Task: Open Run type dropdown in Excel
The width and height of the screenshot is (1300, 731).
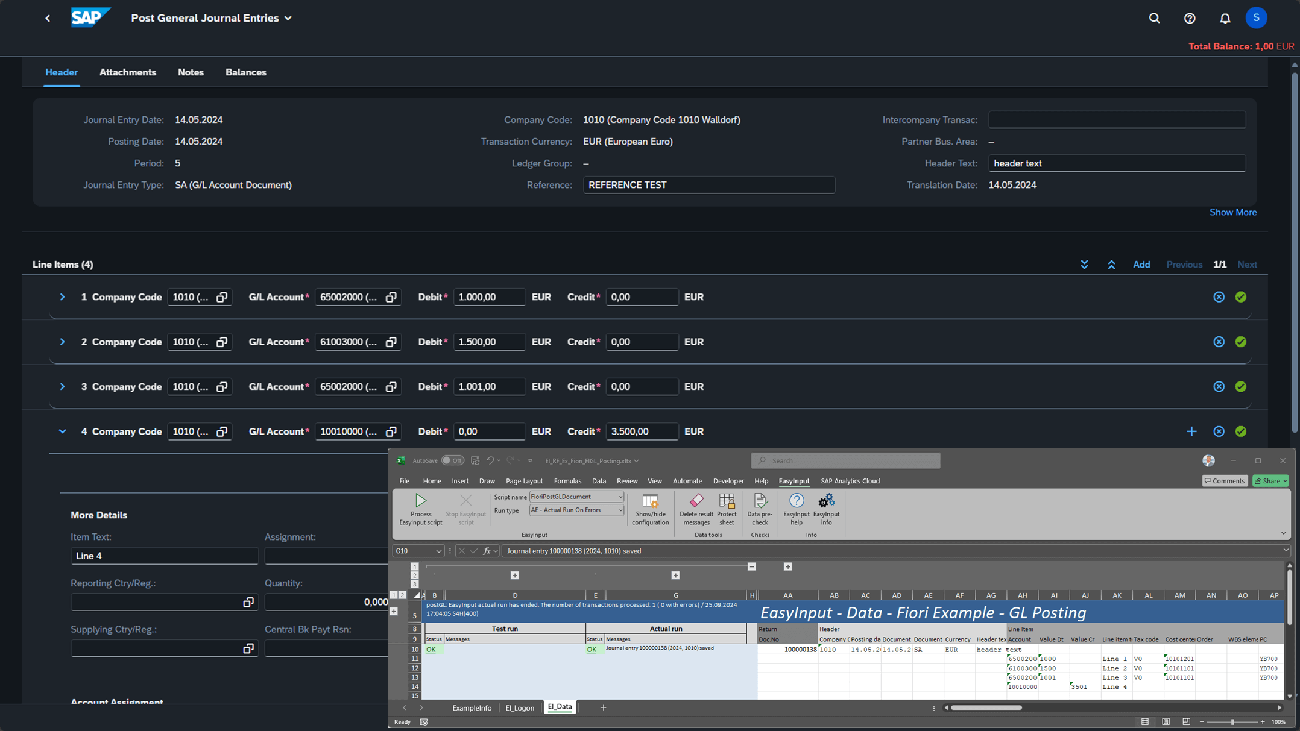Action: click(620, 510)
